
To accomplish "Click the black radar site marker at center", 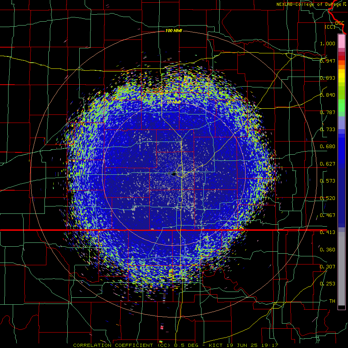I will [174, 174].
